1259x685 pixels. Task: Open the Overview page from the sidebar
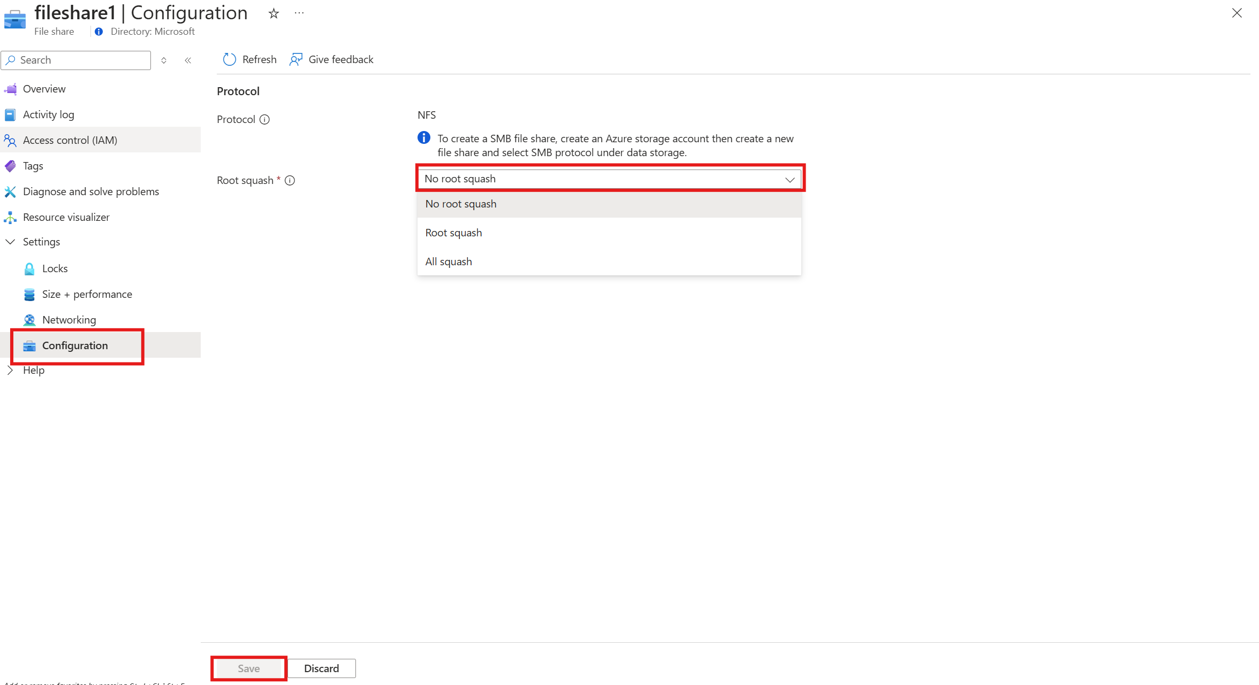tap(44, 88)
